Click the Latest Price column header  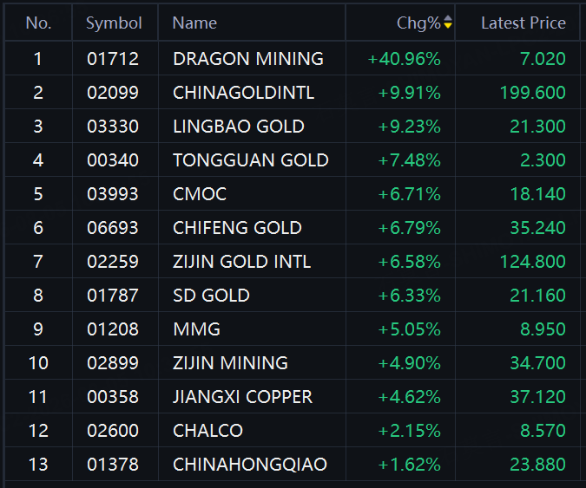[523, 23]
